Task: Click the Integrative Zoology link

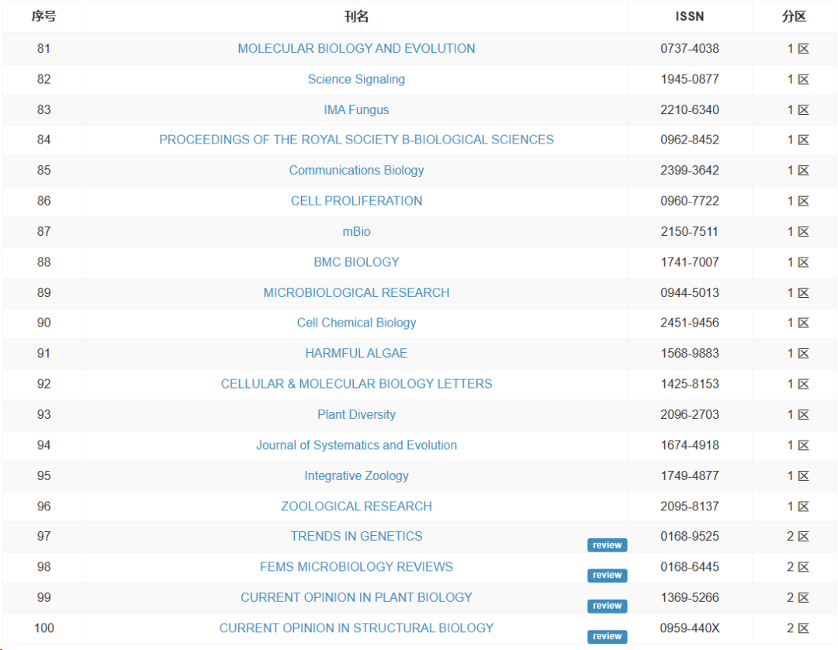Action: pyautogui.click(x=356, y=476)
